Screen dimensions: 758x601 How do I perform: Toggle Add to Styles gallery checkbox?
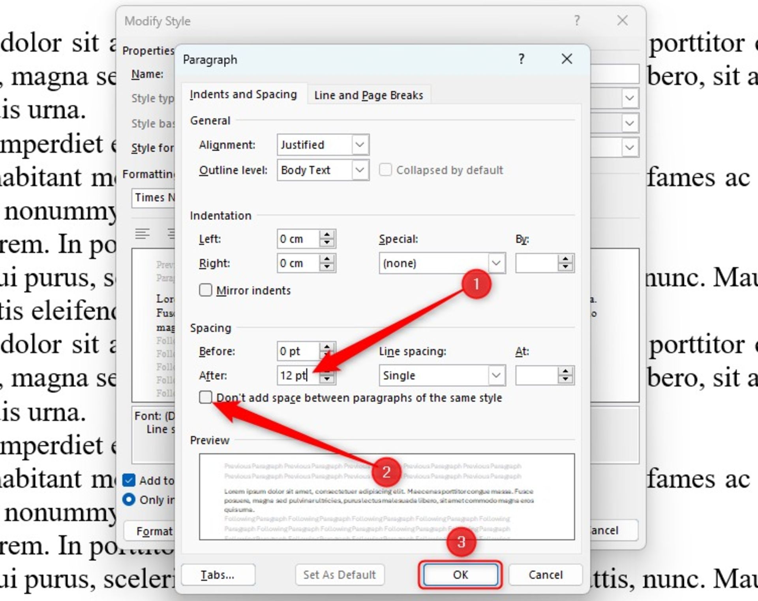129,480
